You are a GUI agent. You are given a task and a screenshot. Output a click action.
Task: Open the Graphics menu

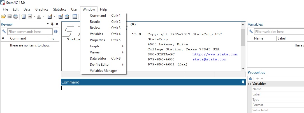click(42, 9)
